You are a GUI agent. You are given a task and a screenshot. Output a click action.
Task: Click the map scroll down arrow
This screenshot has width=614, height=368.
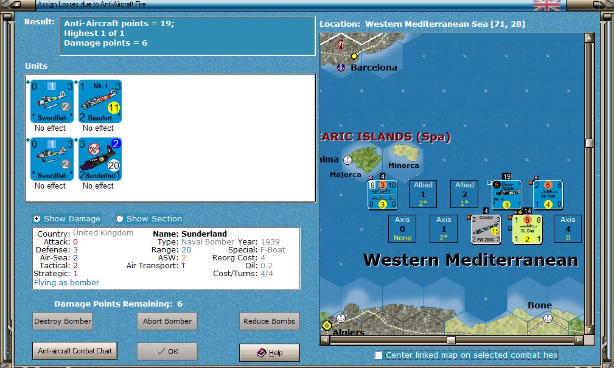coord(589,330)
